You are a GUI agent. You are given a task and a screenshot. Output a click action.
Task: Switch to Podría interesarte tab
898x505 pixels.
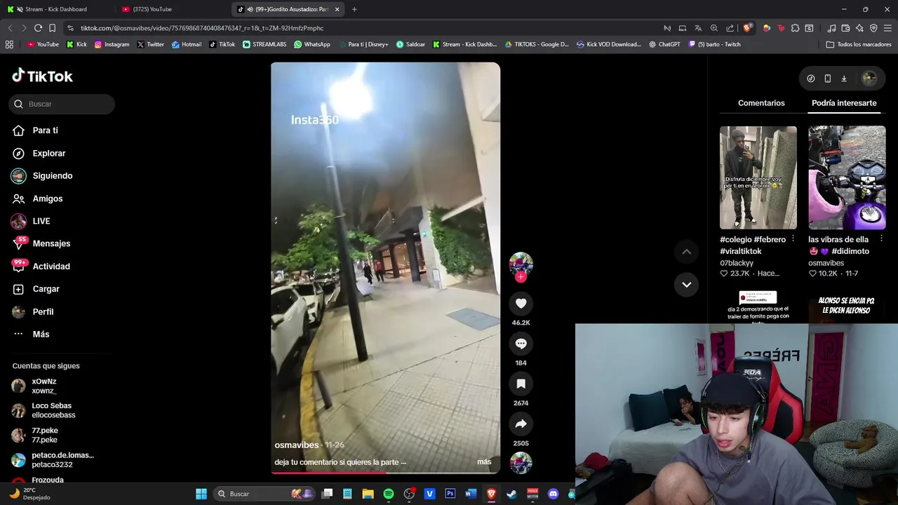click(x=844, y=103)
